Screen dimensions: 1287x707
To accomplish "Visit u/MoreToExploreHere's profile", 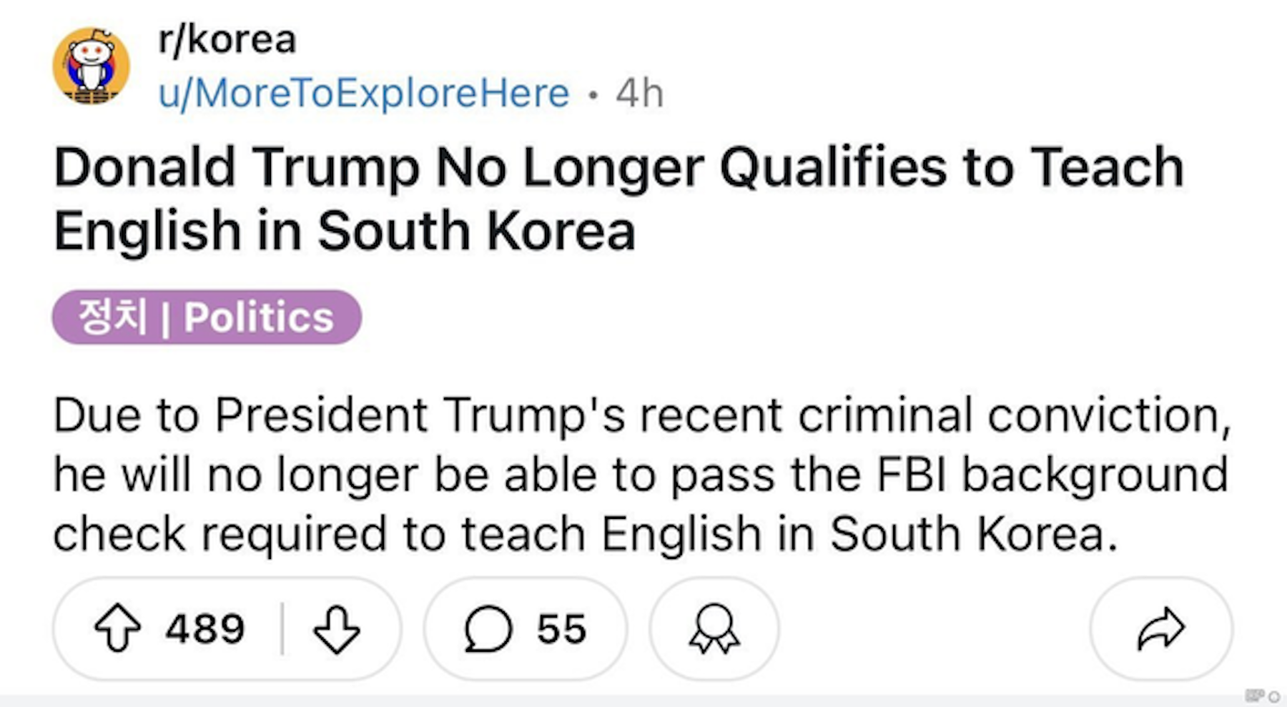I will click(x=364, y=94).
